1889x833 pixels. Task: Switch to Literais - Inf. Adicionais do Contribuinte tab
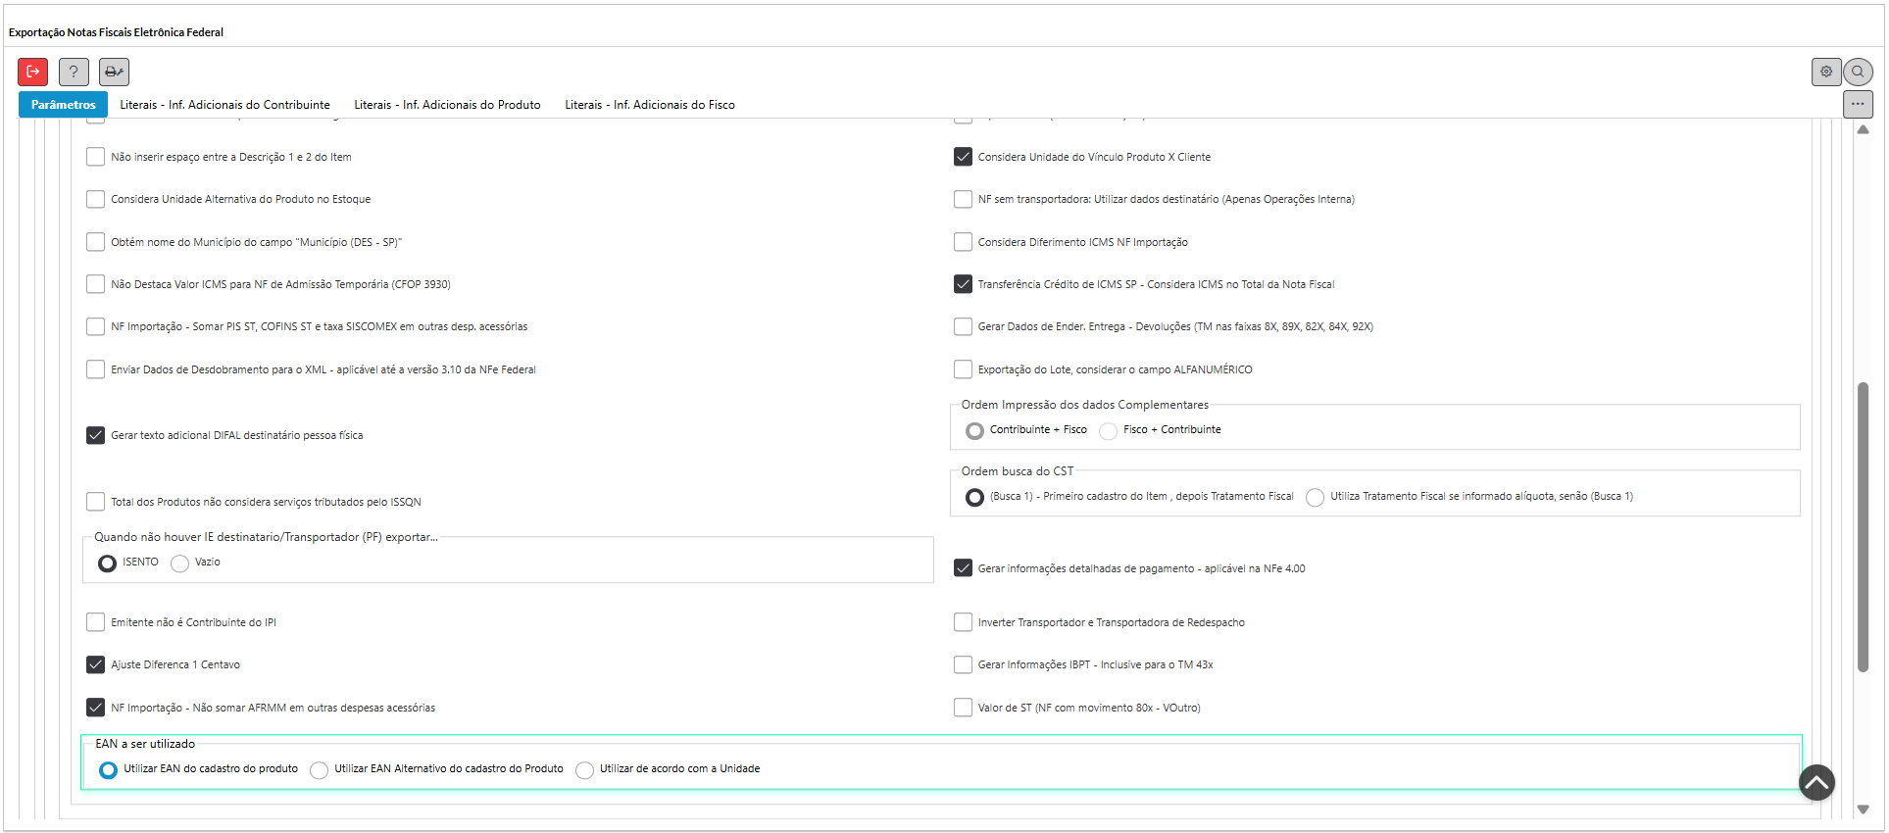(224, 105)
